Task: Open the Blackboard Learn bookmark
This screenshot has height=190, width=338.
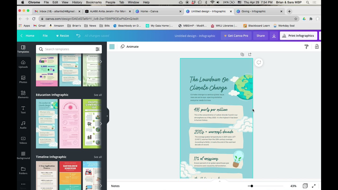Action: pos(256,26)
